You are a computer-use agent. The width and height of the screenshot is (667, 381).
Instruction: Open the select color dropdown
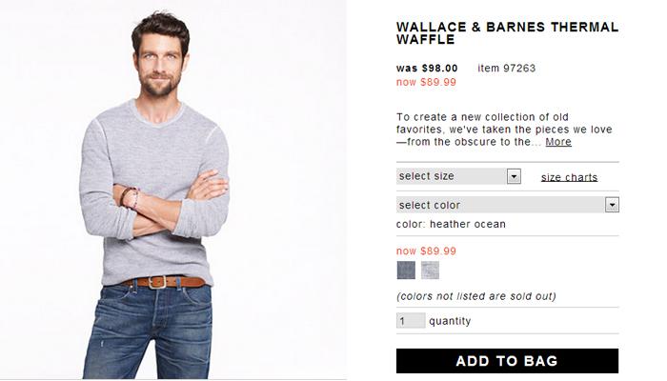(508, 205)
